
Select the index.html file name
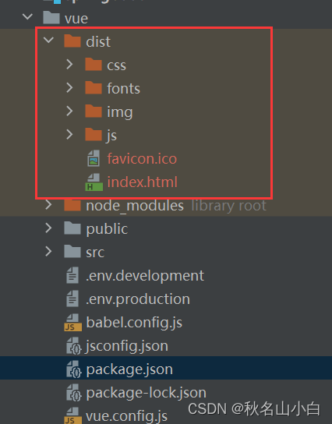point(142,182)
